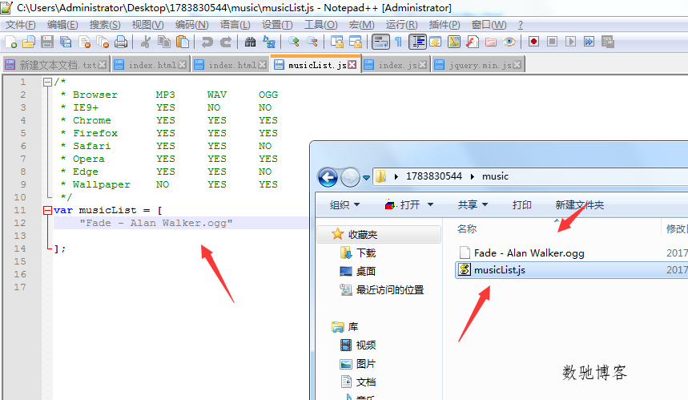Click the synchronize horizontal scrolling icon
Image resolution: width=688 pixels, height=400 pixels.
(355, 42)
